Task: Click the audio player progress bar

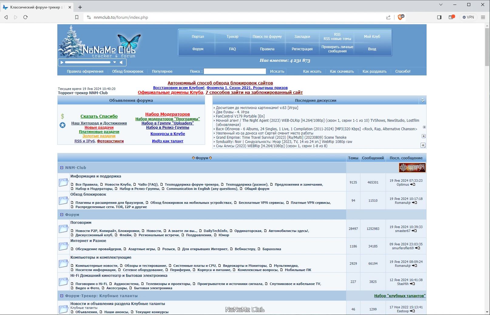Action: 88,62
